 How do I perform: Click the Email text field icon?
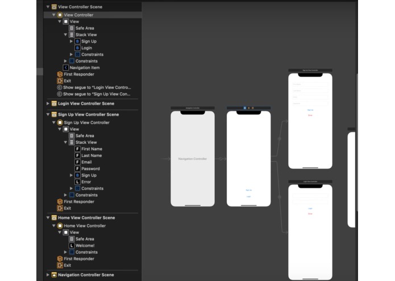click(x=77, y=162)
